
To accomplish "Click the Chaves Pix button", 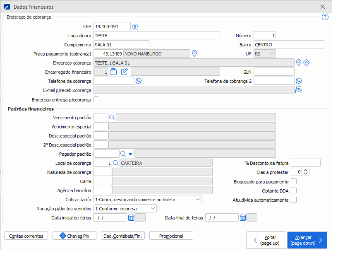I will pos(75,236).
